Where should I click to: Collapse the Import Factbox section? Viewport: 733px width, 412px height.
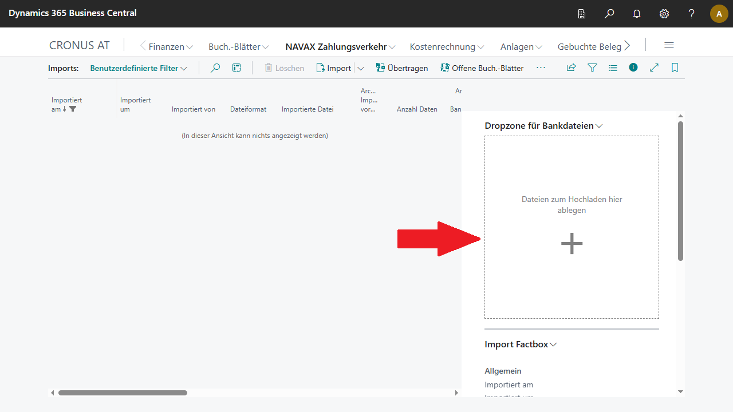(521, 344)
